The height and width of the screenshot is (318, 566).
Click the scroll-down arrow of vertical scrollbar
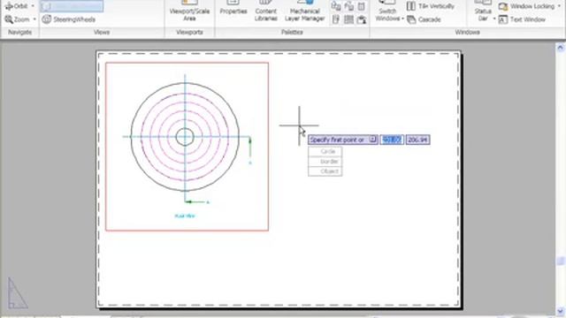560,310
